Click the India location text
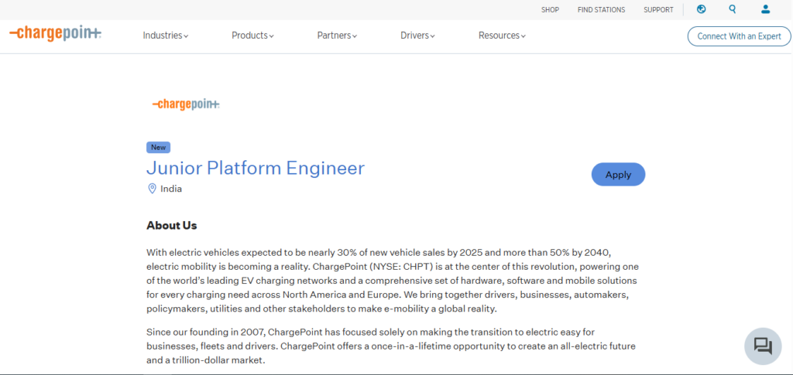Viewport: 793px width, 375px height. pos(171,189)
